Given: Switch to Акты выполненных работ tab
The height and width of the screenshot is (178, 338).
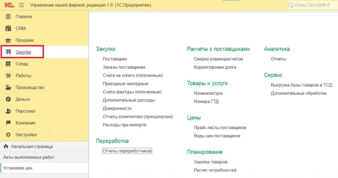Looking at the screenshot, I should [44, 157].
